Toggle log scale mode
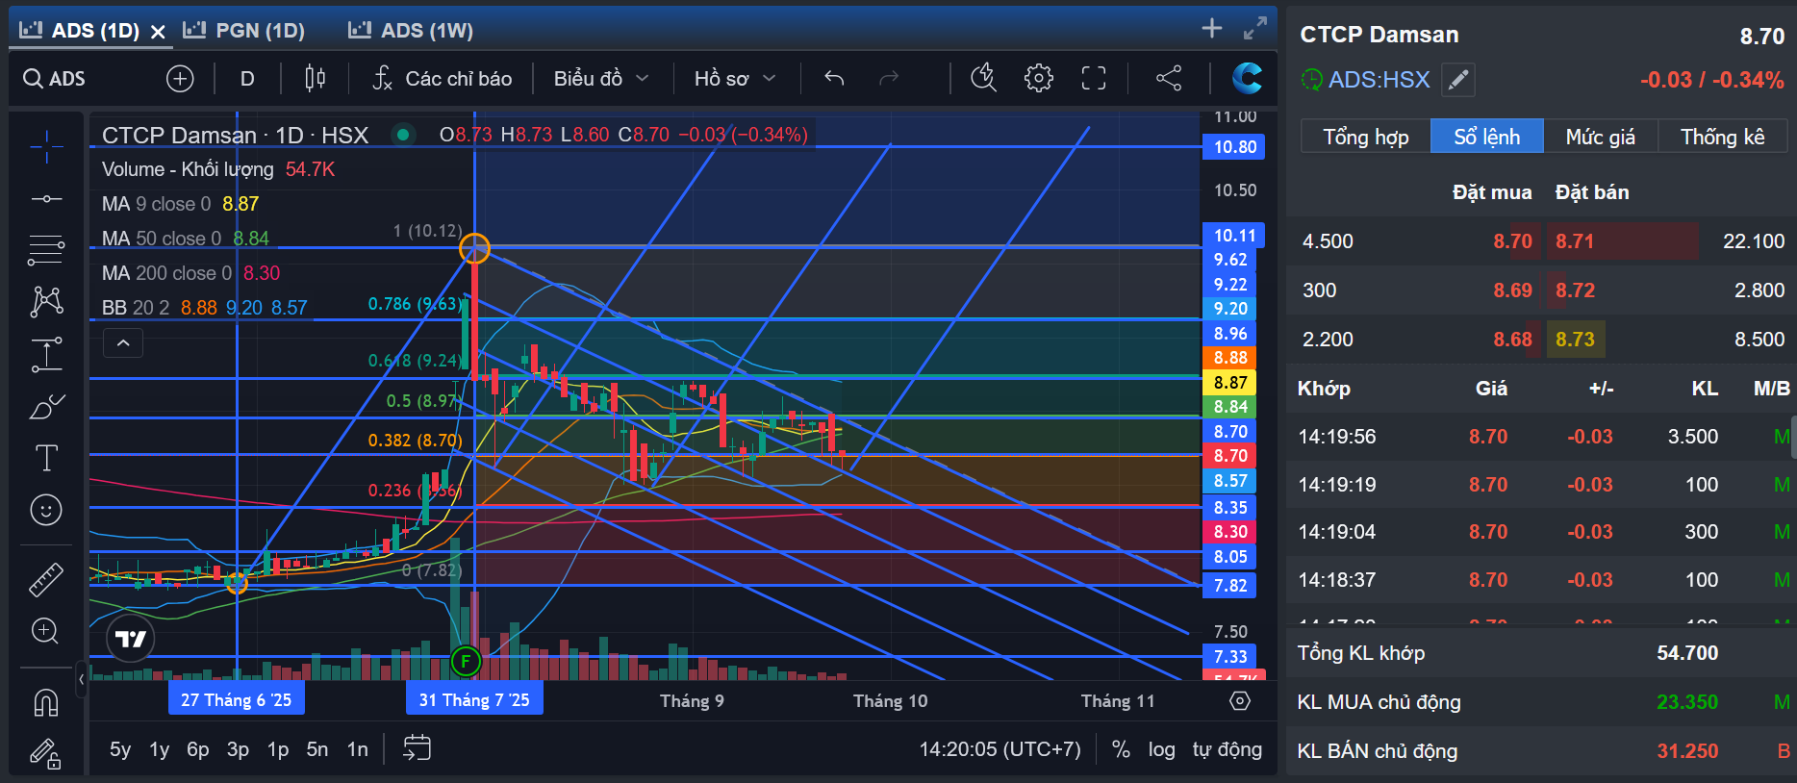1797x783 pixels. coord(1161,749)
